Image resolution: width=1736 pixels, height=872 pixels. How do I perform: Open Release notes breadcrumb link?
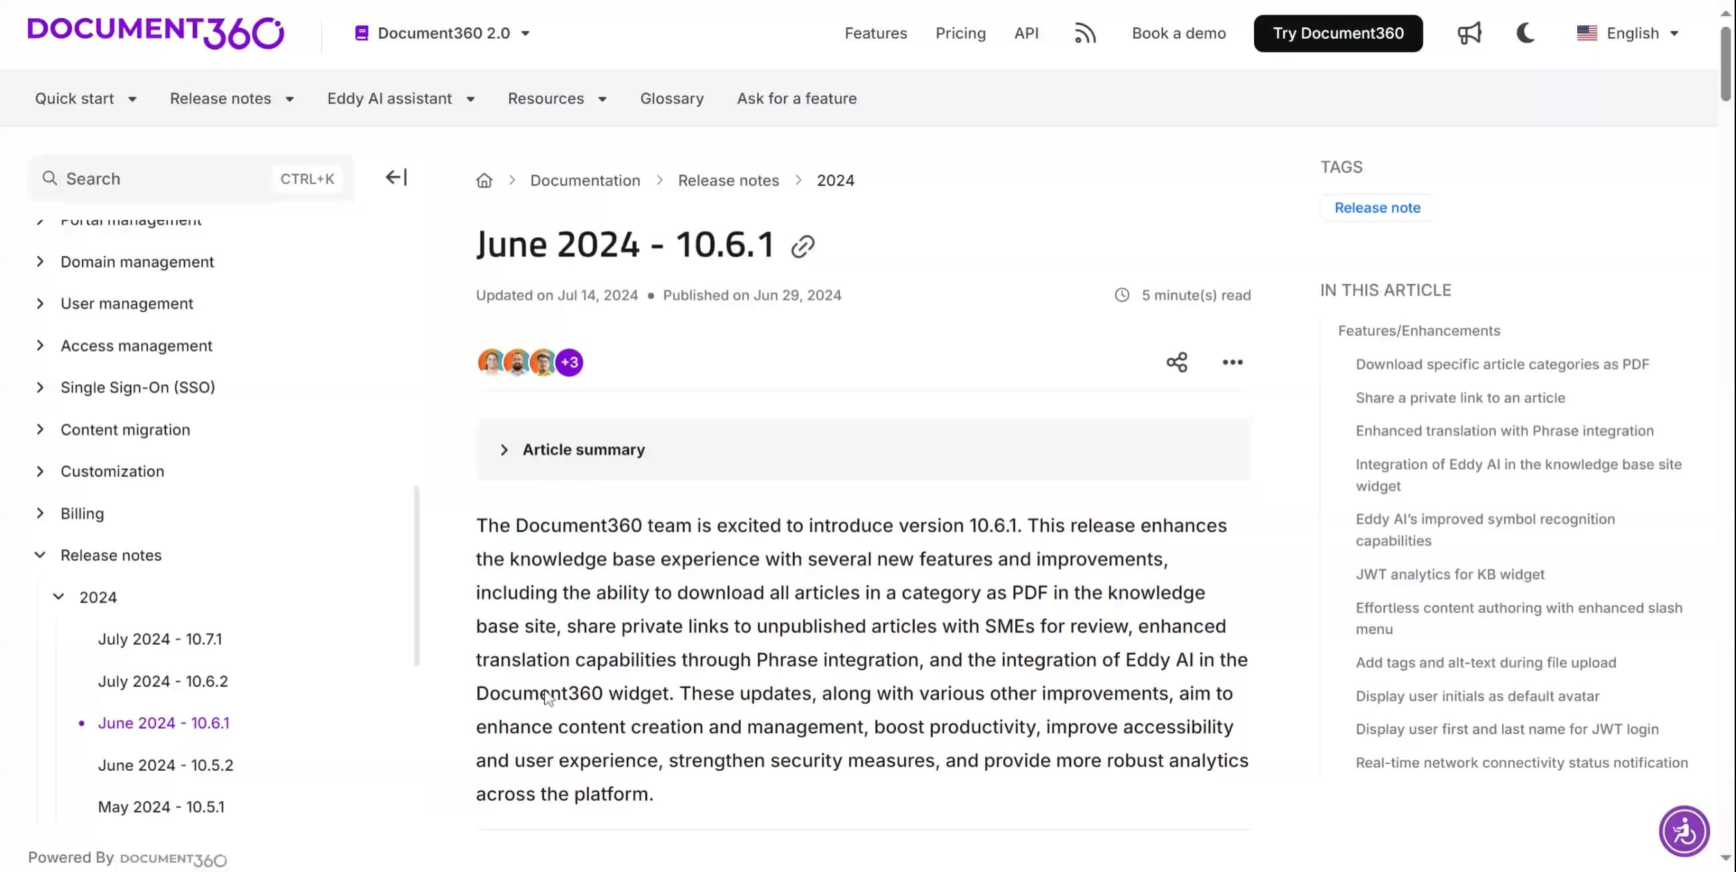728,181
